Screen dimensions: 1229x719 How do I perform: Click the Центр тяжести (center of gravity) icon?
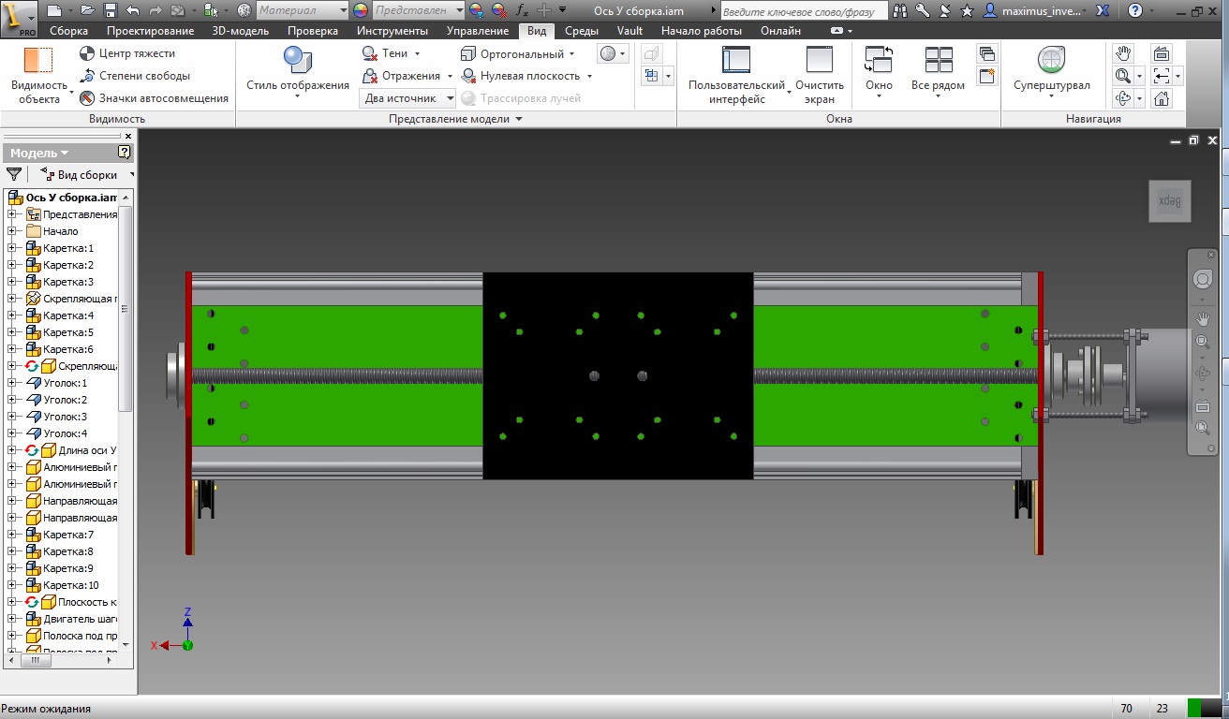tap(87, 53)
